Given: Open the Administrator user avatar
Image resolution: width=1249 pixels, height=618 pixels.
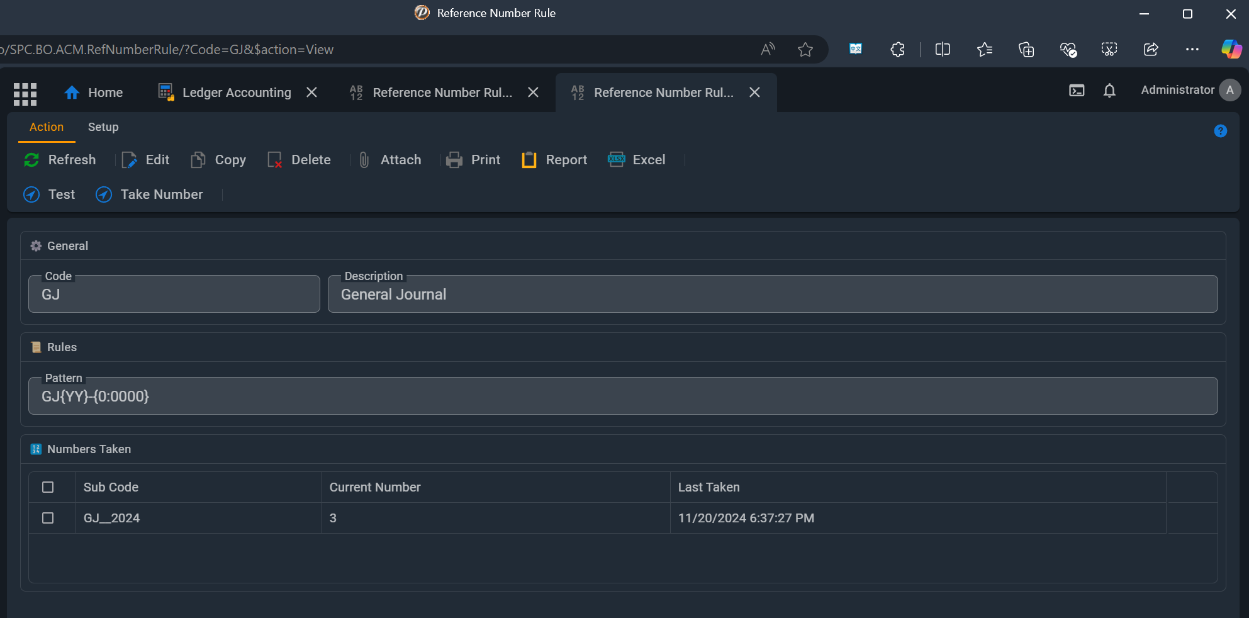Looking at the screenshot, I should click(1229, 90).
